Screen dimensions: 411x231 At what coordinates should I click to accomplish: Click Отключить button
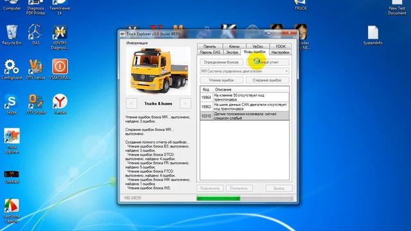[x=239, y=188]
